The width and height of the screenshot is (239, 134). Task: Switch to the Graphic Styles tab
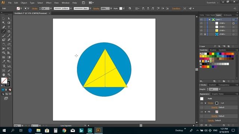pyautogui.click(x=218, y=94)
